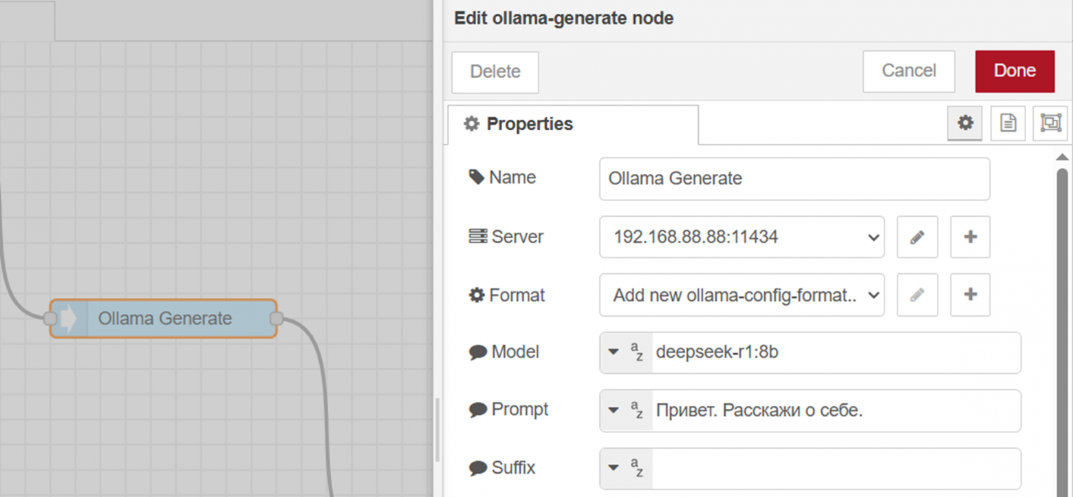Click the string type indicator on the Model field
This screenshot has width=1073, height=497.
636,352
